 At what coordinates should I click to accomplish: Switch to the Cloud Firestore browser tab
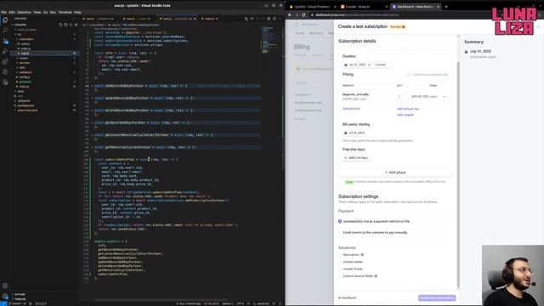(312, 7)
